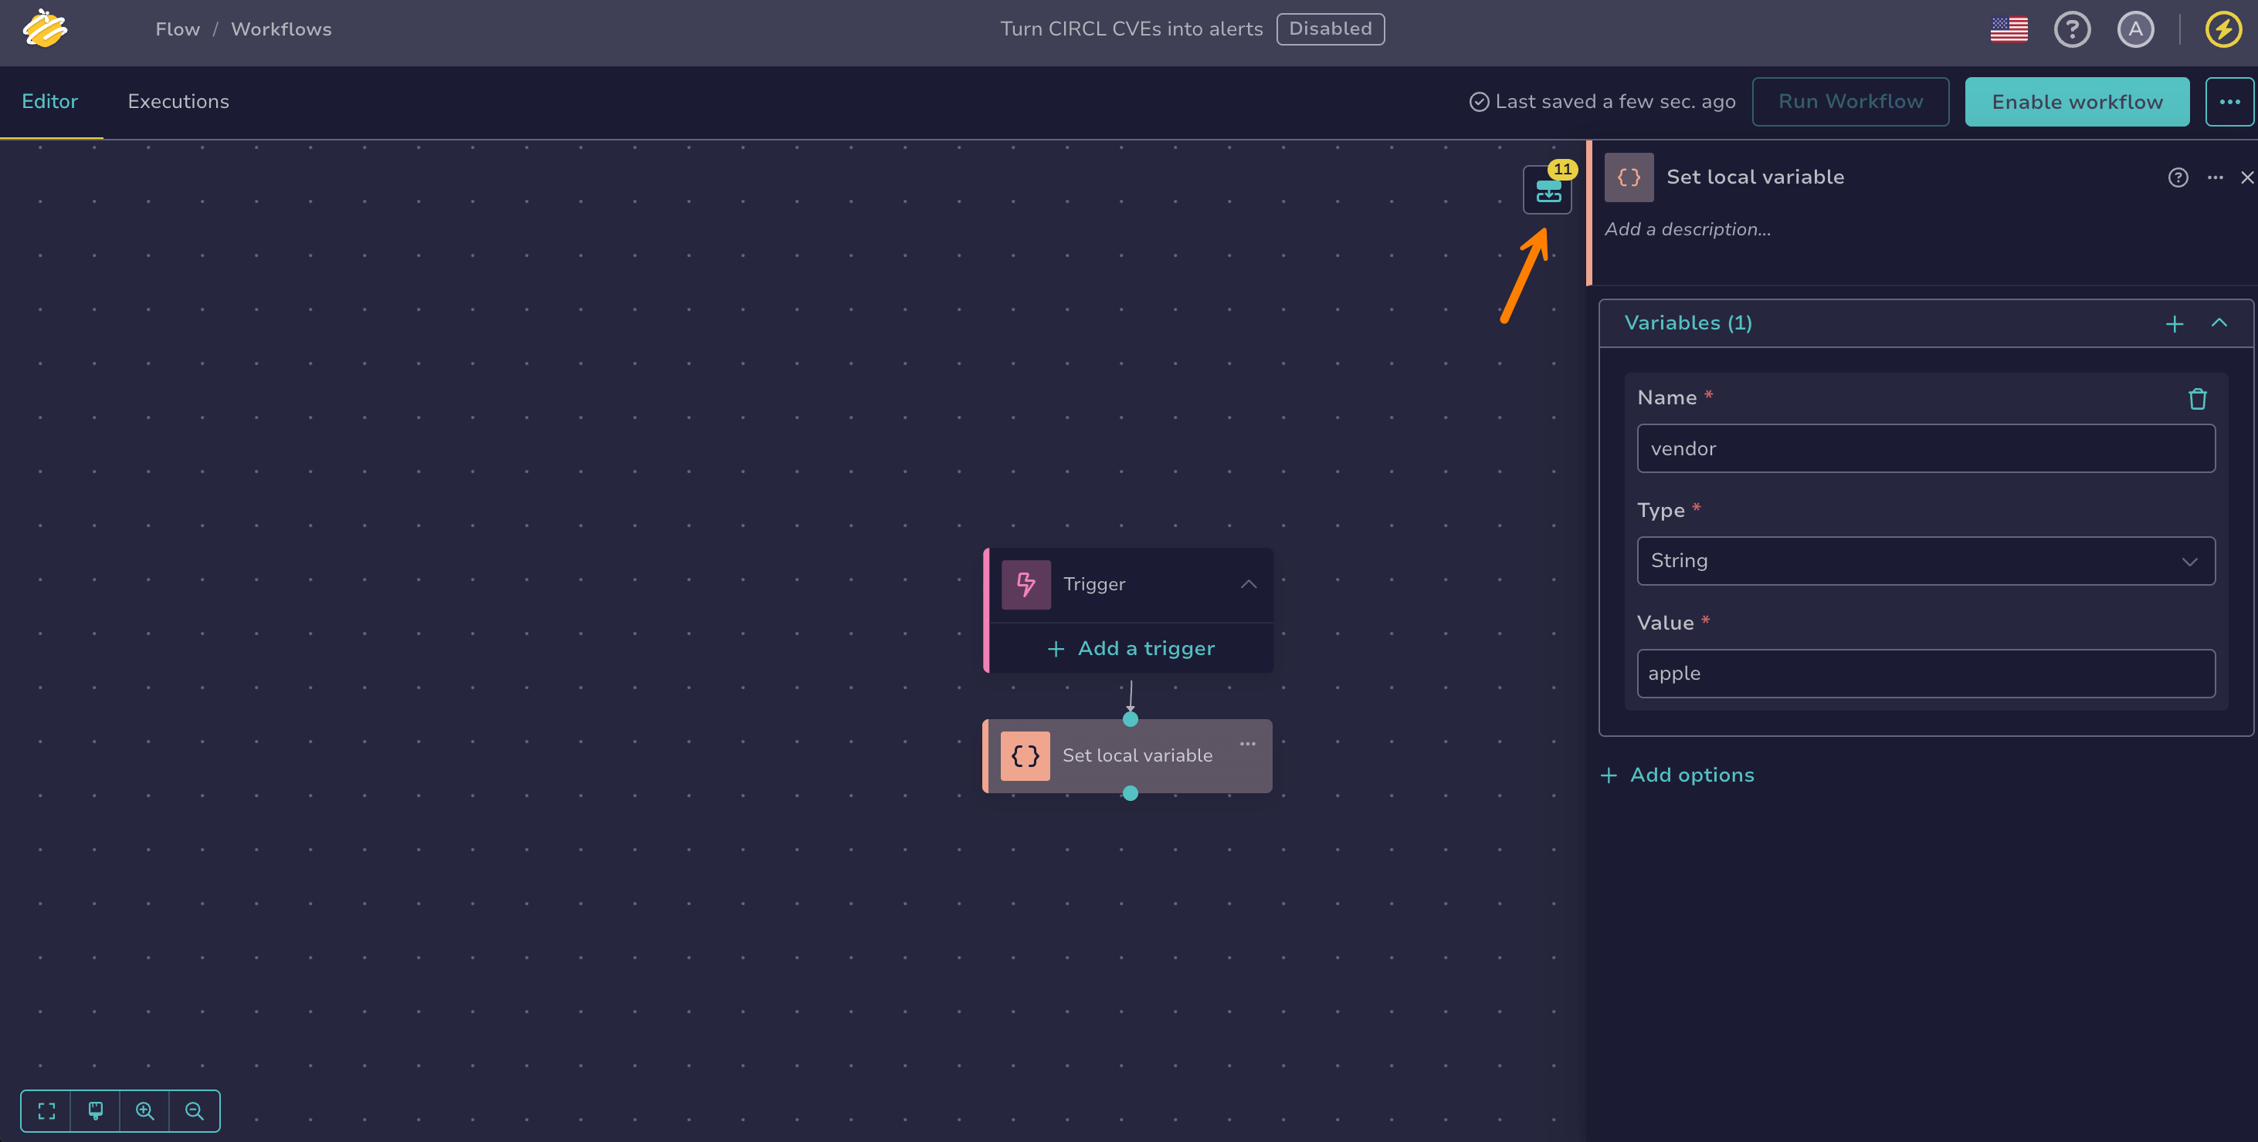2258x1142 pixels.
Task: Click the Enable workflow button
Action: 2077,102
